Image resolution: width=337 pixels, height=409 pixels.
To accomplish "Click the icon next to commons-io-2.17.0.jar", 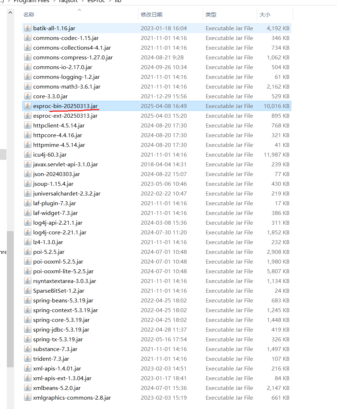I will pyautogui.click(x=28, y=67).
